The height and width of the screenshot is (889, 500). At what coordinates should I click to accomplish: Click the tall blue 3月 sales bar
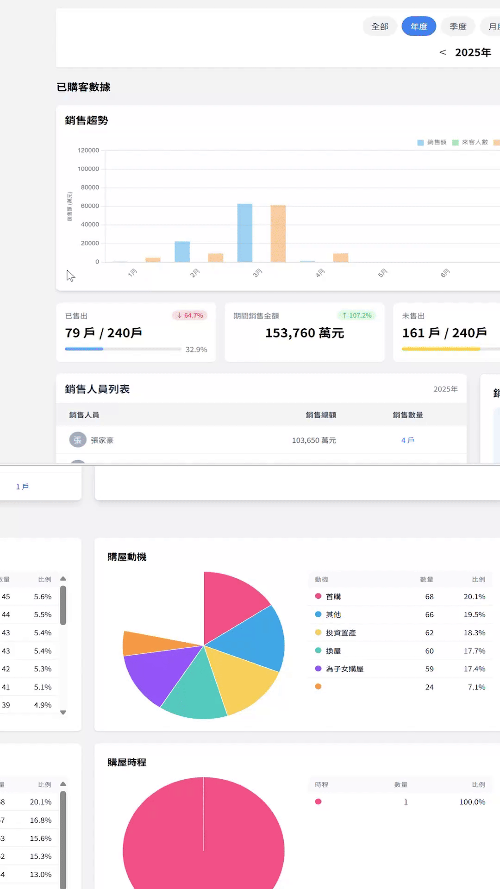[244, 232]
